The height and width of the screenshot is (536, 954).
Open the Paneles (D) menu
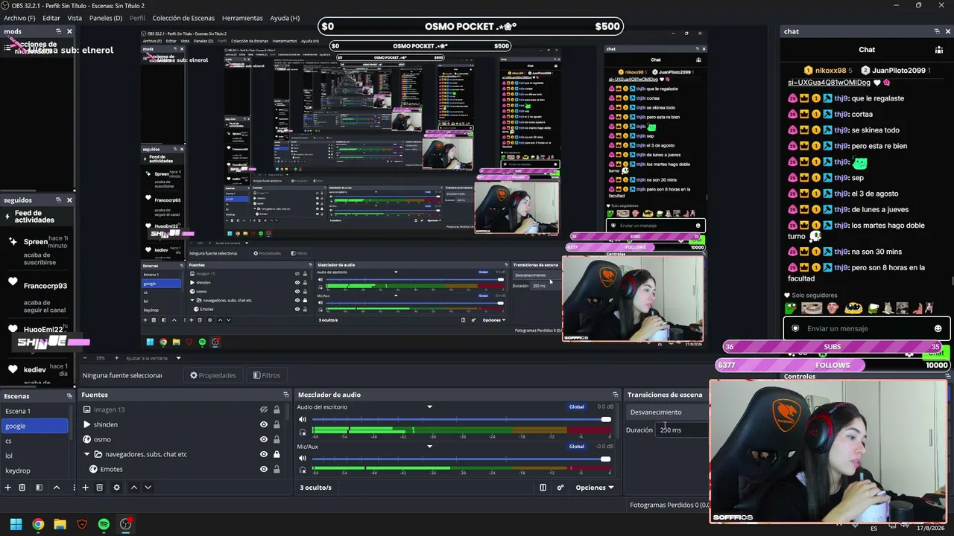point(106,18)
